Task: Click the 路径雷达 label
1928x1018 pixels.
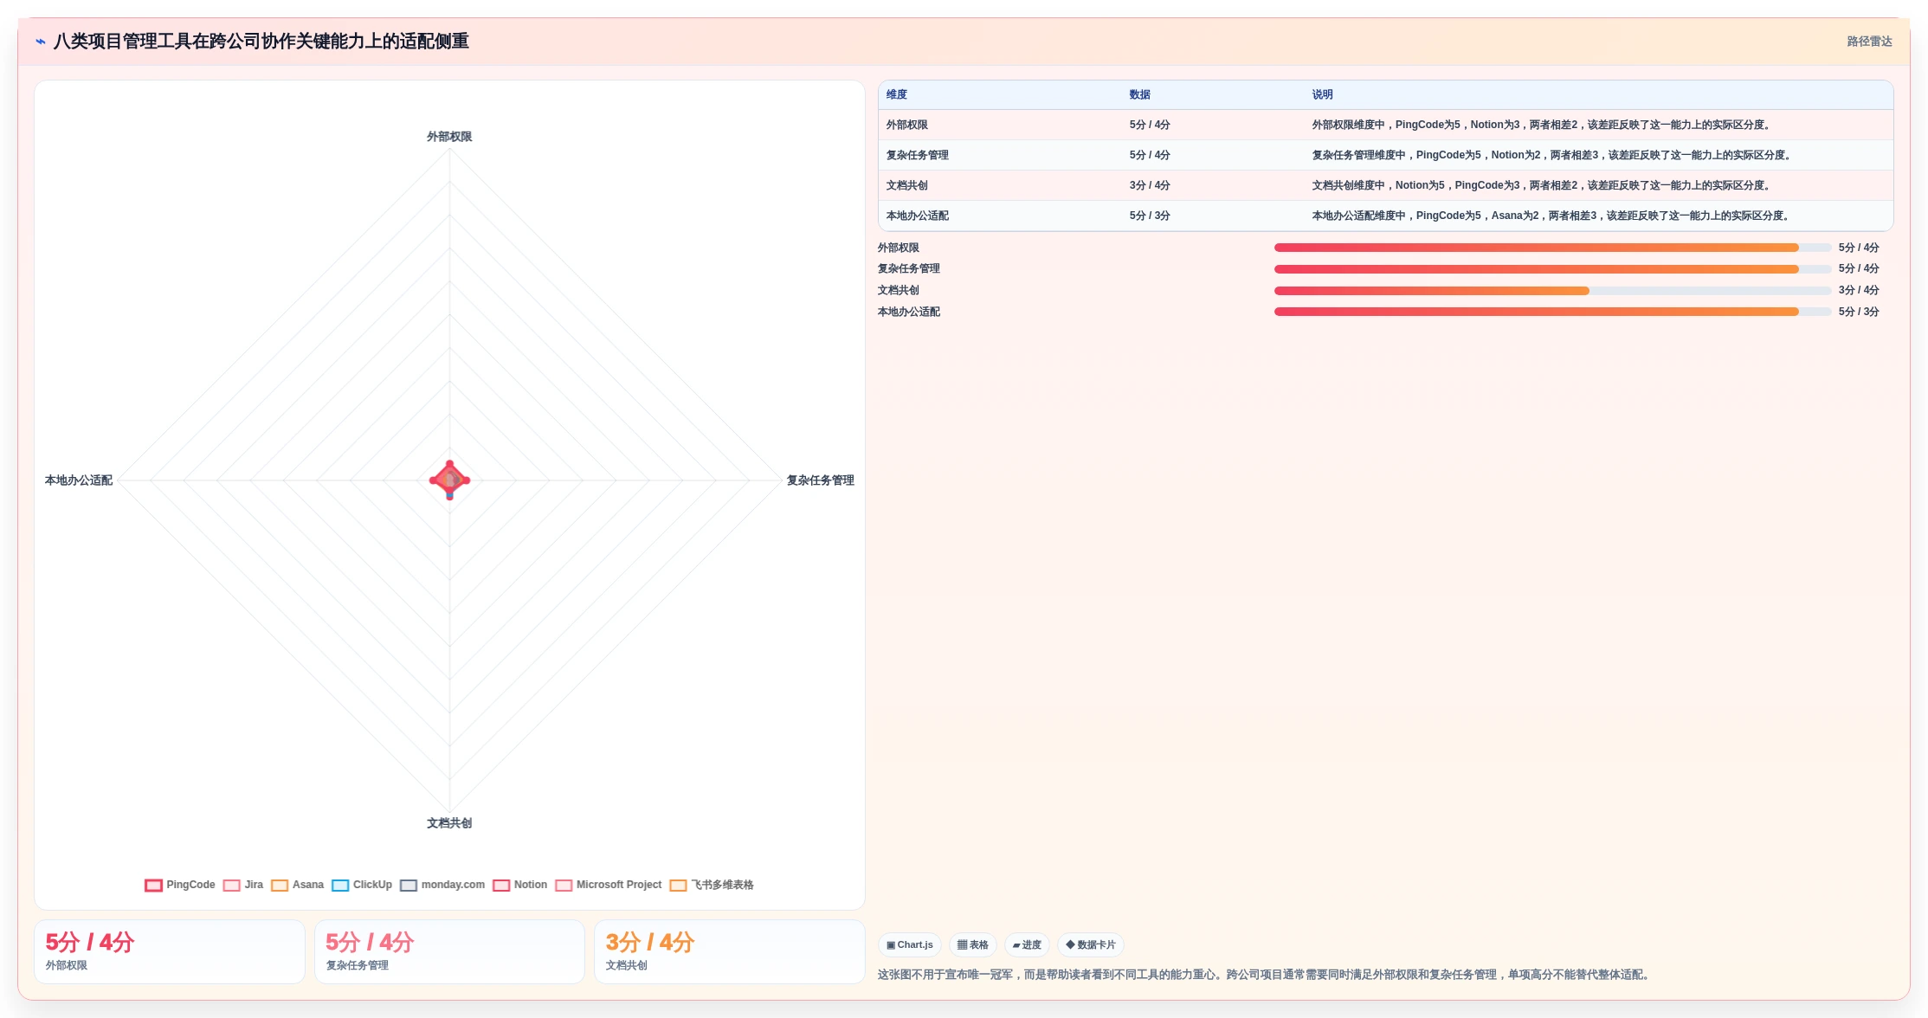Action: (x=1869, y=42)
